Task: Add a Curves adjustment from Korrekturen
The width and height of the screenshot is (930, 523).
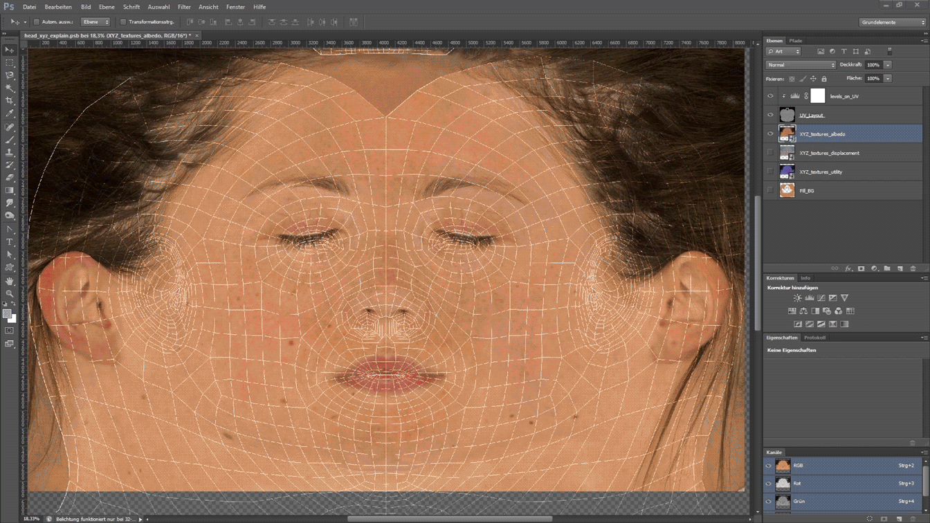Action: (x=821, y=298)
